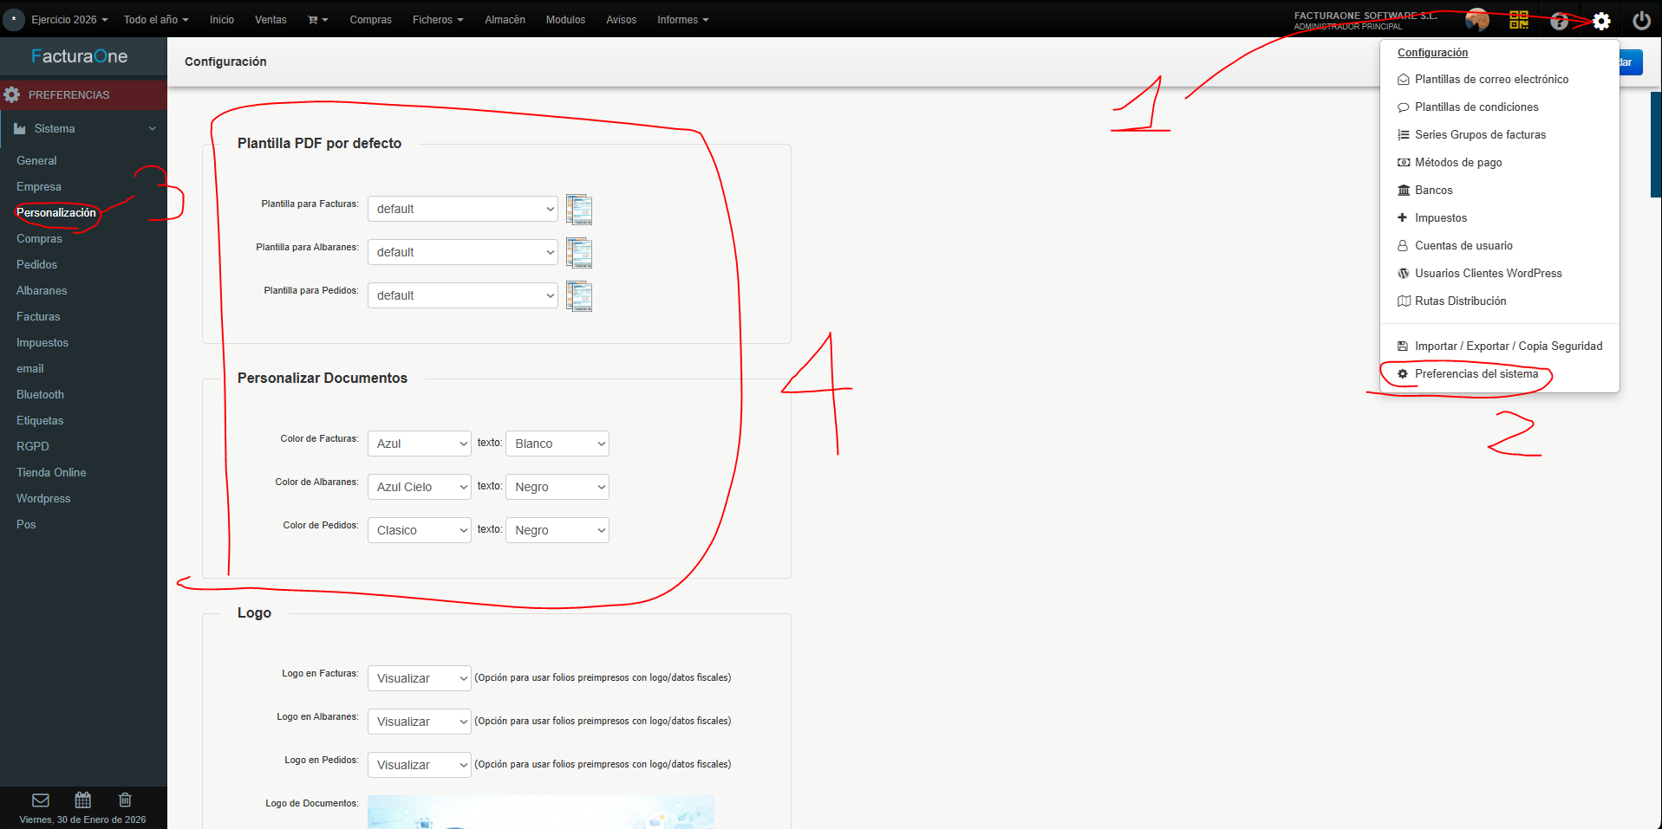Click the trash icon in sidebar footer
Screen dimensions: 1662x829
pos(125,800)
